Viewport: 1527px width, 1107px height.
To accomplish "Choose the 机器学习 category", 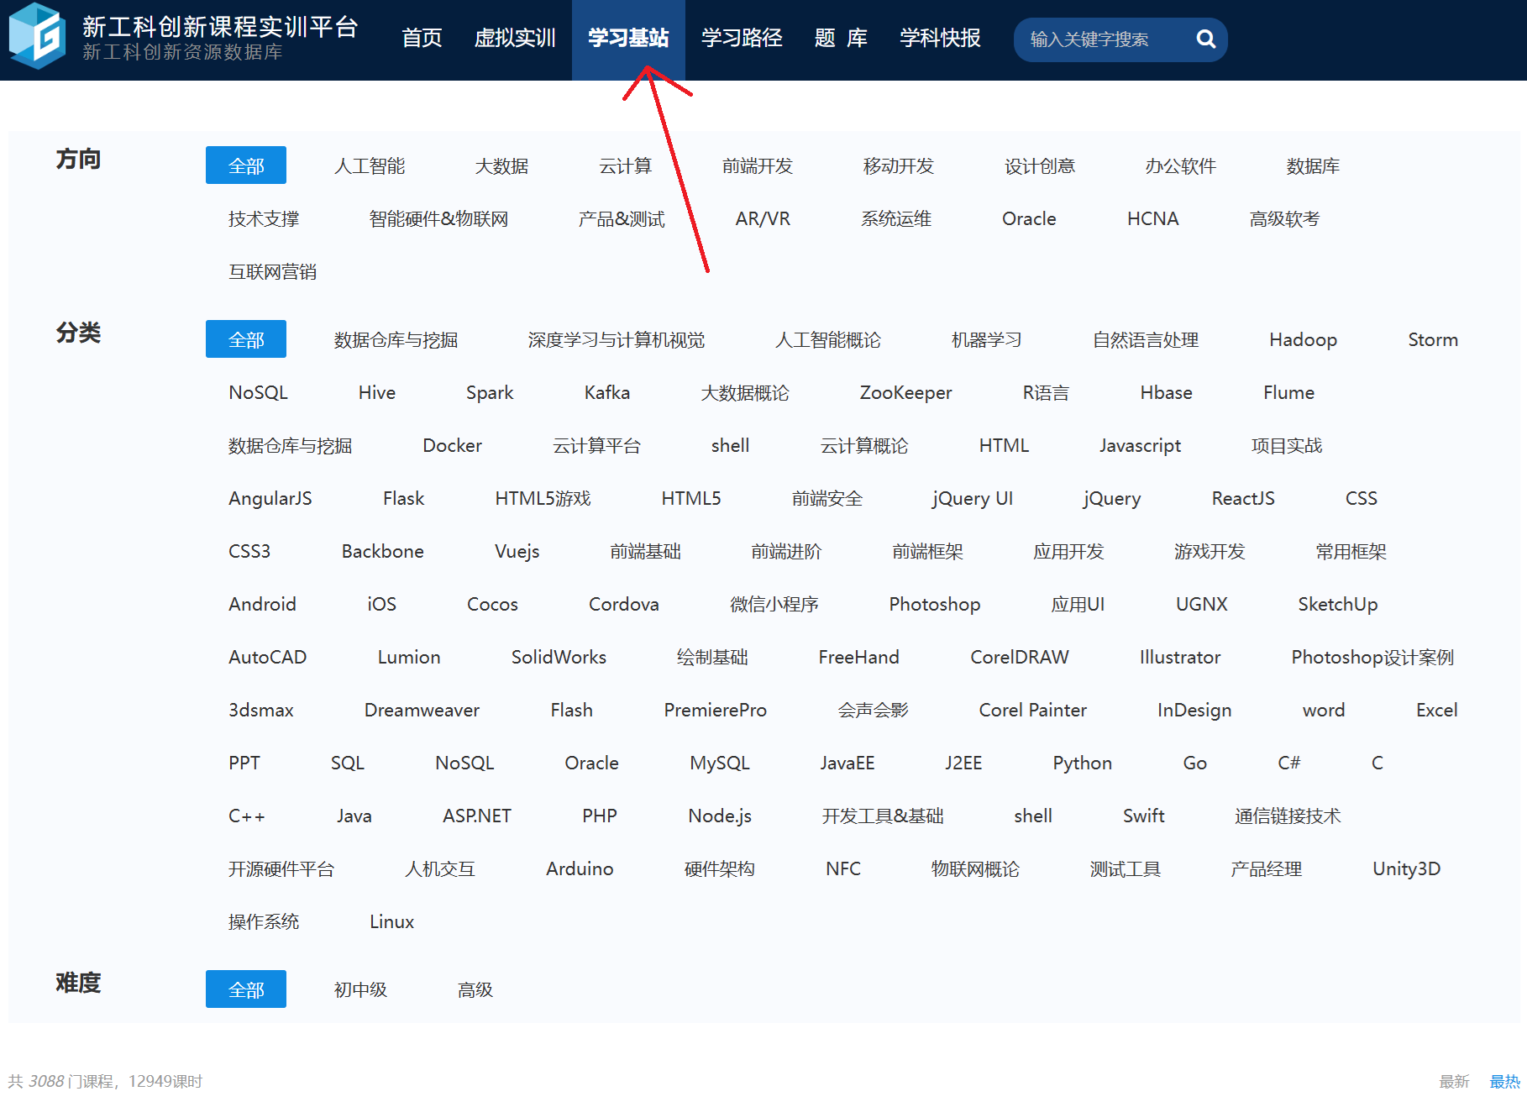I will point(987,339).
